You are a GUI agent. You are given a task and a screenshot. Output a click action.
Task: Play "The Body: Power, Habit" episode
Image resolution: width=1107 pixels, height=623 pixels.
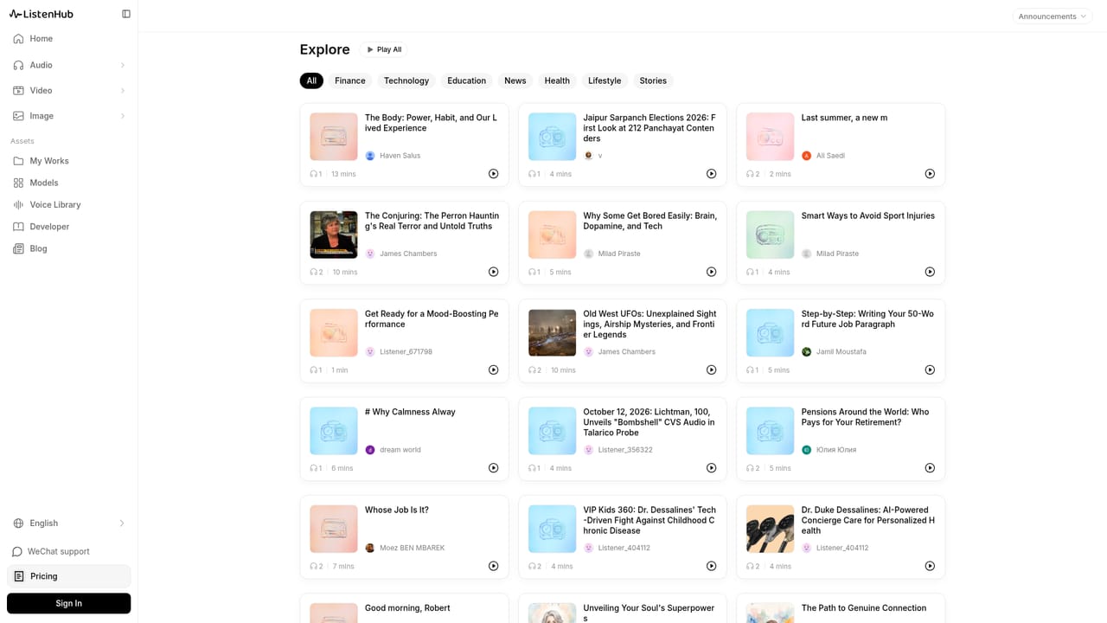click(x=493, y=174)
